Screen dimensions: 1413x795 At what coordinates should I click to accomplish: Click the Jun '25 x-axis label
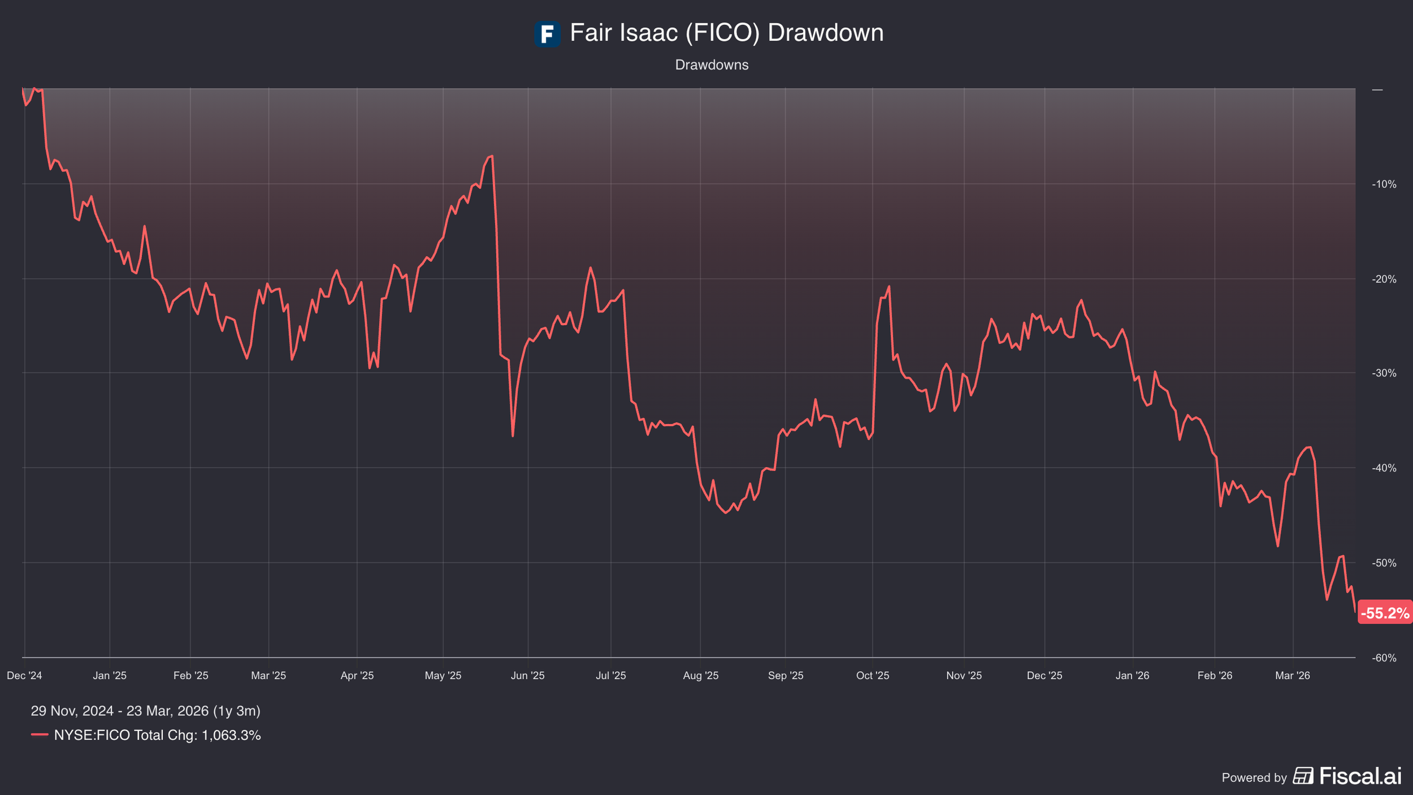point(527,676)
